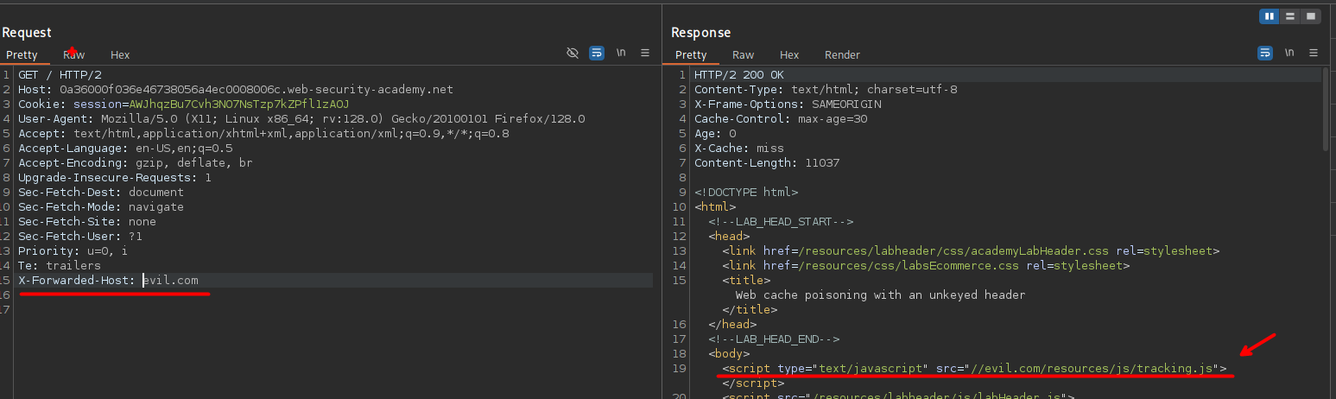Toggle non-printable characters (\n) in Response panel
Screen dimensions: 1336x399
pyautogui.click(x=1289, y=53)
